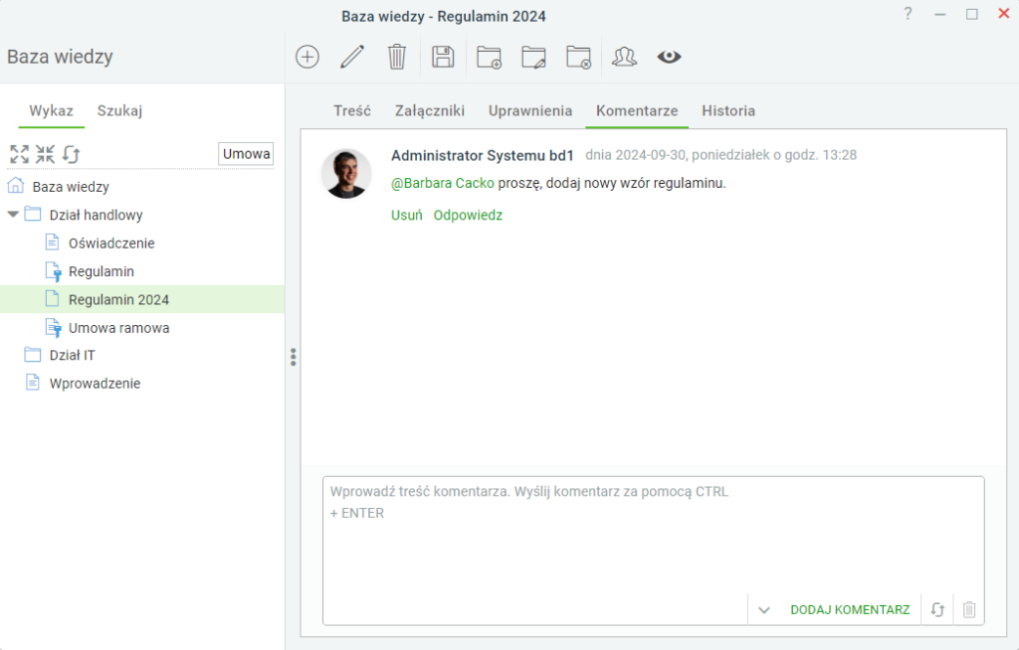Click the help question mark icon

click(908, 14)
